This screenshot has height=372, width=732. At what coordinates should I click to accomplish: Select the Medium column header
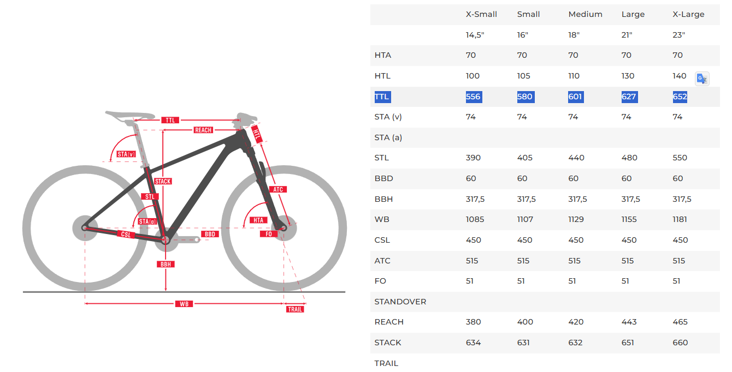(585, 14)
